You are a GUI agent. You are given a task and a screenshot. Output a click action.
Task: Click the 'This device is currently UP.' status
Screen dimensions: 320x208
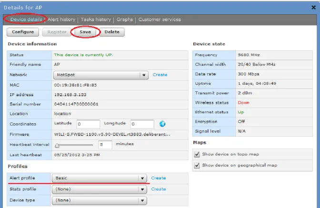[x=83, y=55]
